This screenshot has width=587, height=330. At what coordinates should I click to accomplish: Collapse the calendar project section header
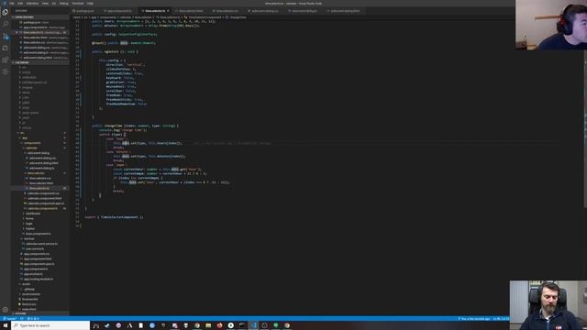(40, 62)
